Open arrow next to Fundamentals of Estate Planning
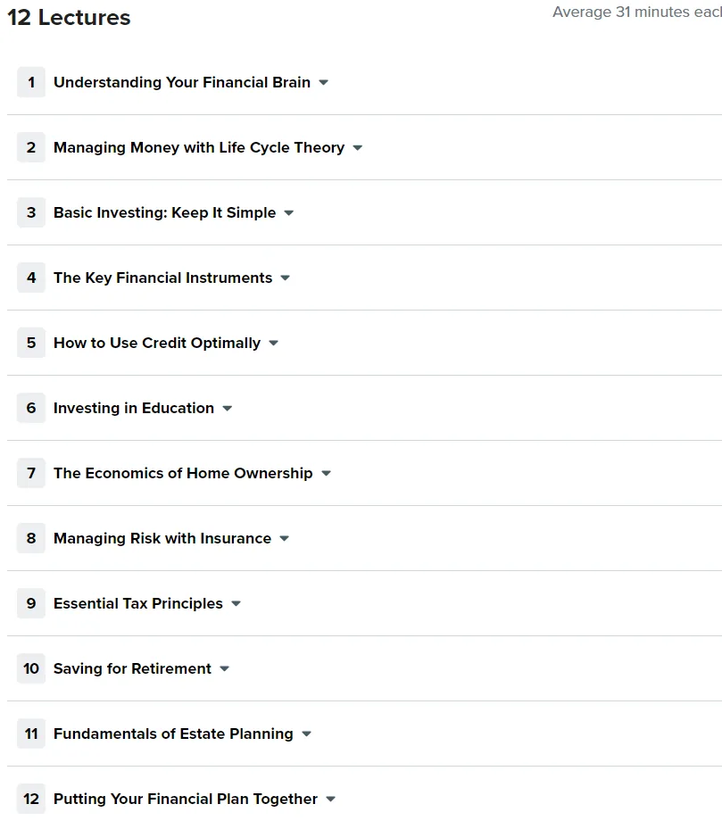 [x=306, y=734]
